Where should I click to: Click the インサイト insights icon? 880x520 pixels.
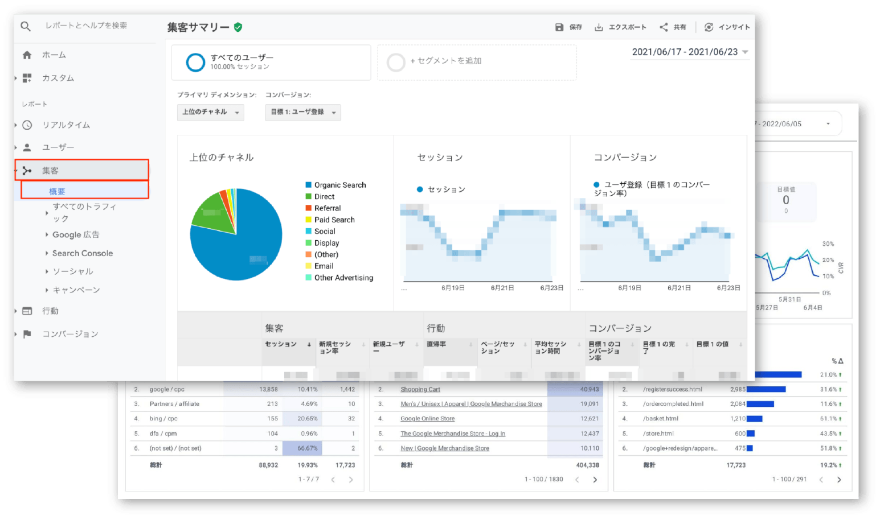[x=709, y=27]
